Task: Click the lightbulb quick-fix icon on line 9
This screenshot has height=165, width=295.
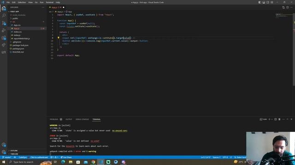Action: 59,38
